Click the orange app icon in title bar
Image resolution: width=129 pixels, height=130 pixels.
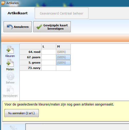tap(3, 3)
